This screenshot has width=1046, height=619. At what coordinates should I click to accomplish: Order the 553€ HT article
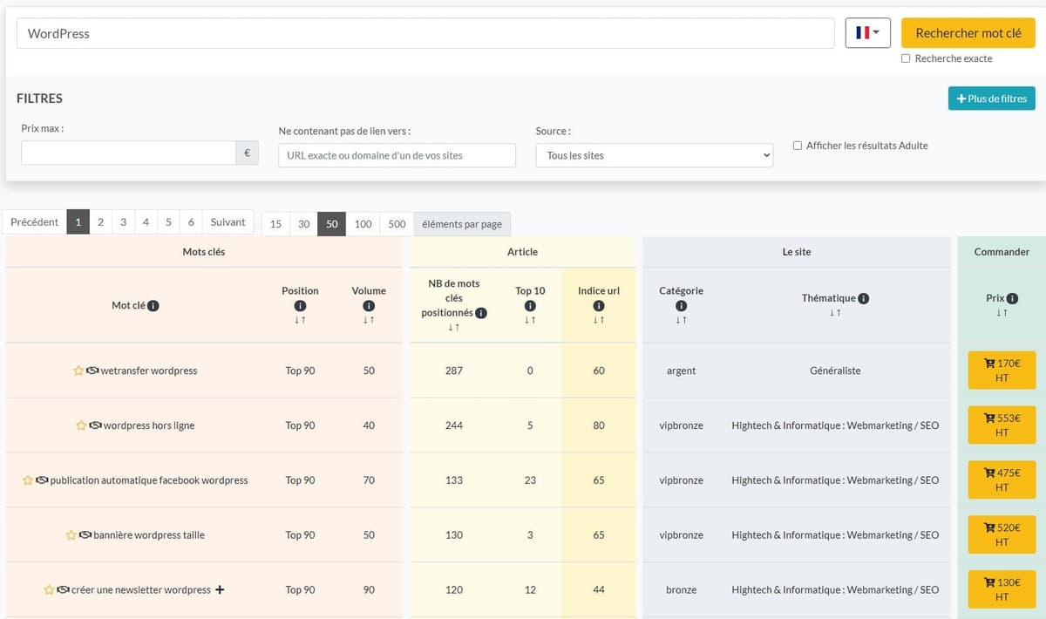(1002, 425)
